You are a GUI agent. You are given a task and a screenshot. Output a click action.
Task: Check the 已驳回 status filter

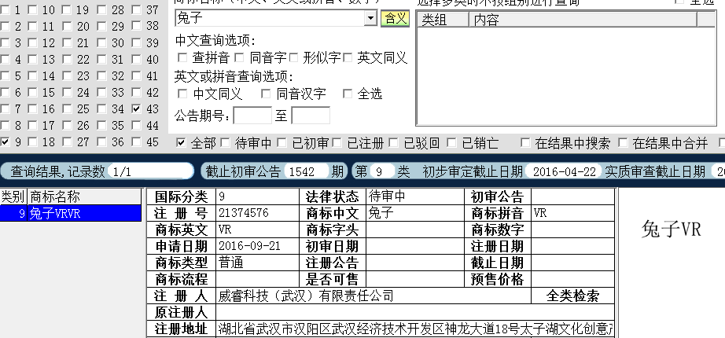point(393,143)
